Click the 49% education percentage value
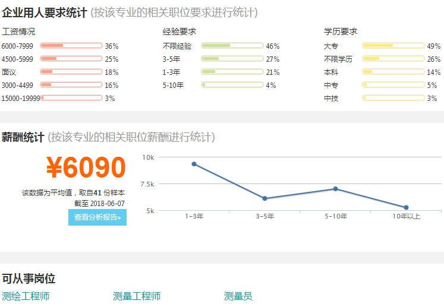Viewport: 444px width, 307px height. coord(434,46)
